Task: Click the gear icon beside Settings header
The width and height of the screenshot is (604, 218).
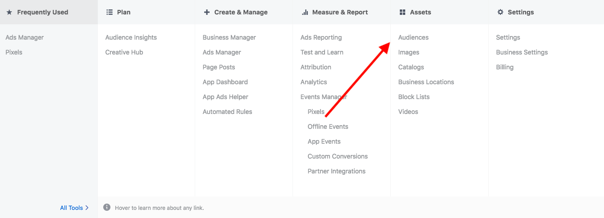Action: (x=500, y=12)
